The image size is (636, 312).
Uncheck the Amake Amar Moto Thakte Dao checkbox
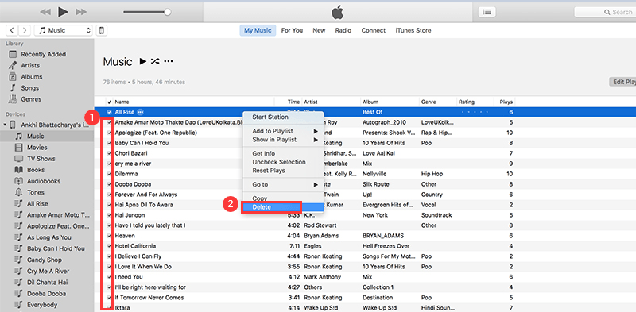109,122
